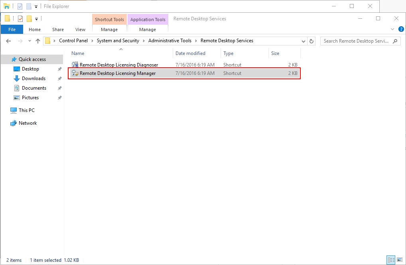Viewport: 406px width, 265px height.
Task: Open the File menu tab
Action: point(12,29)
